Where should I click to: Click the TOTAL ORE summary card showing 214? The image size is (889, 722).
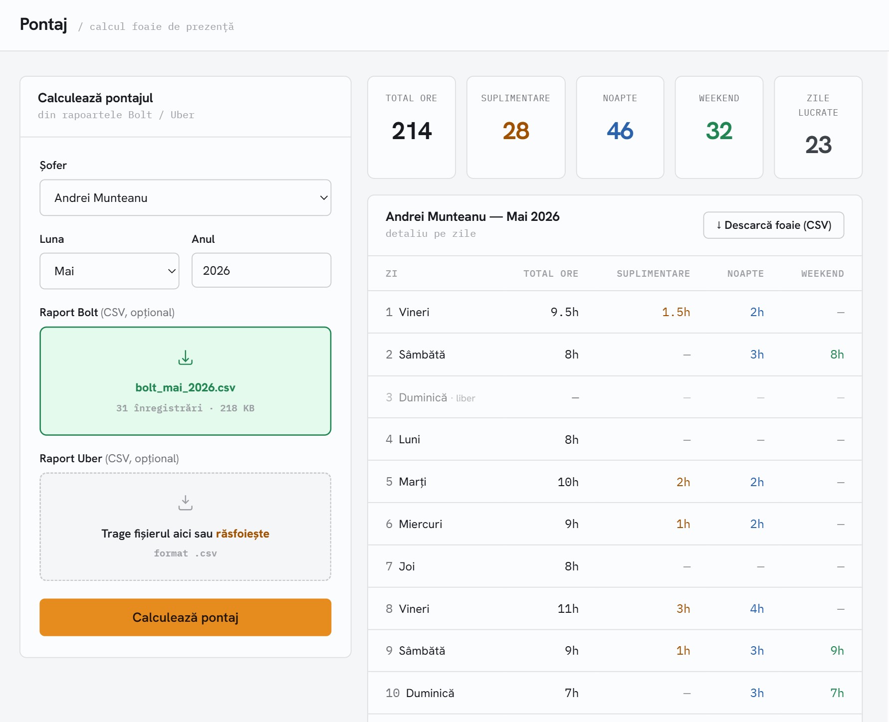(x=412, y=127)
